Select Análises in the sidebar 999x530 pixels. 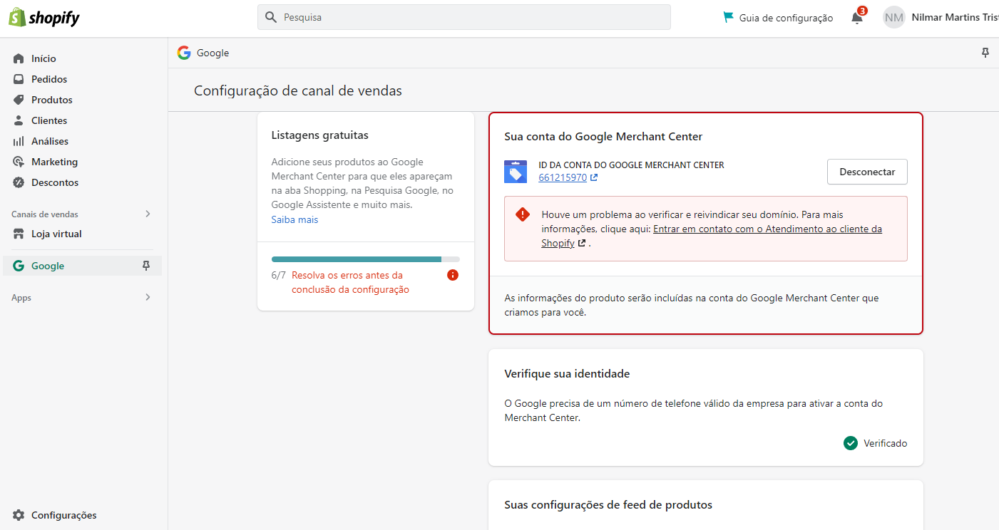point(50,141)
